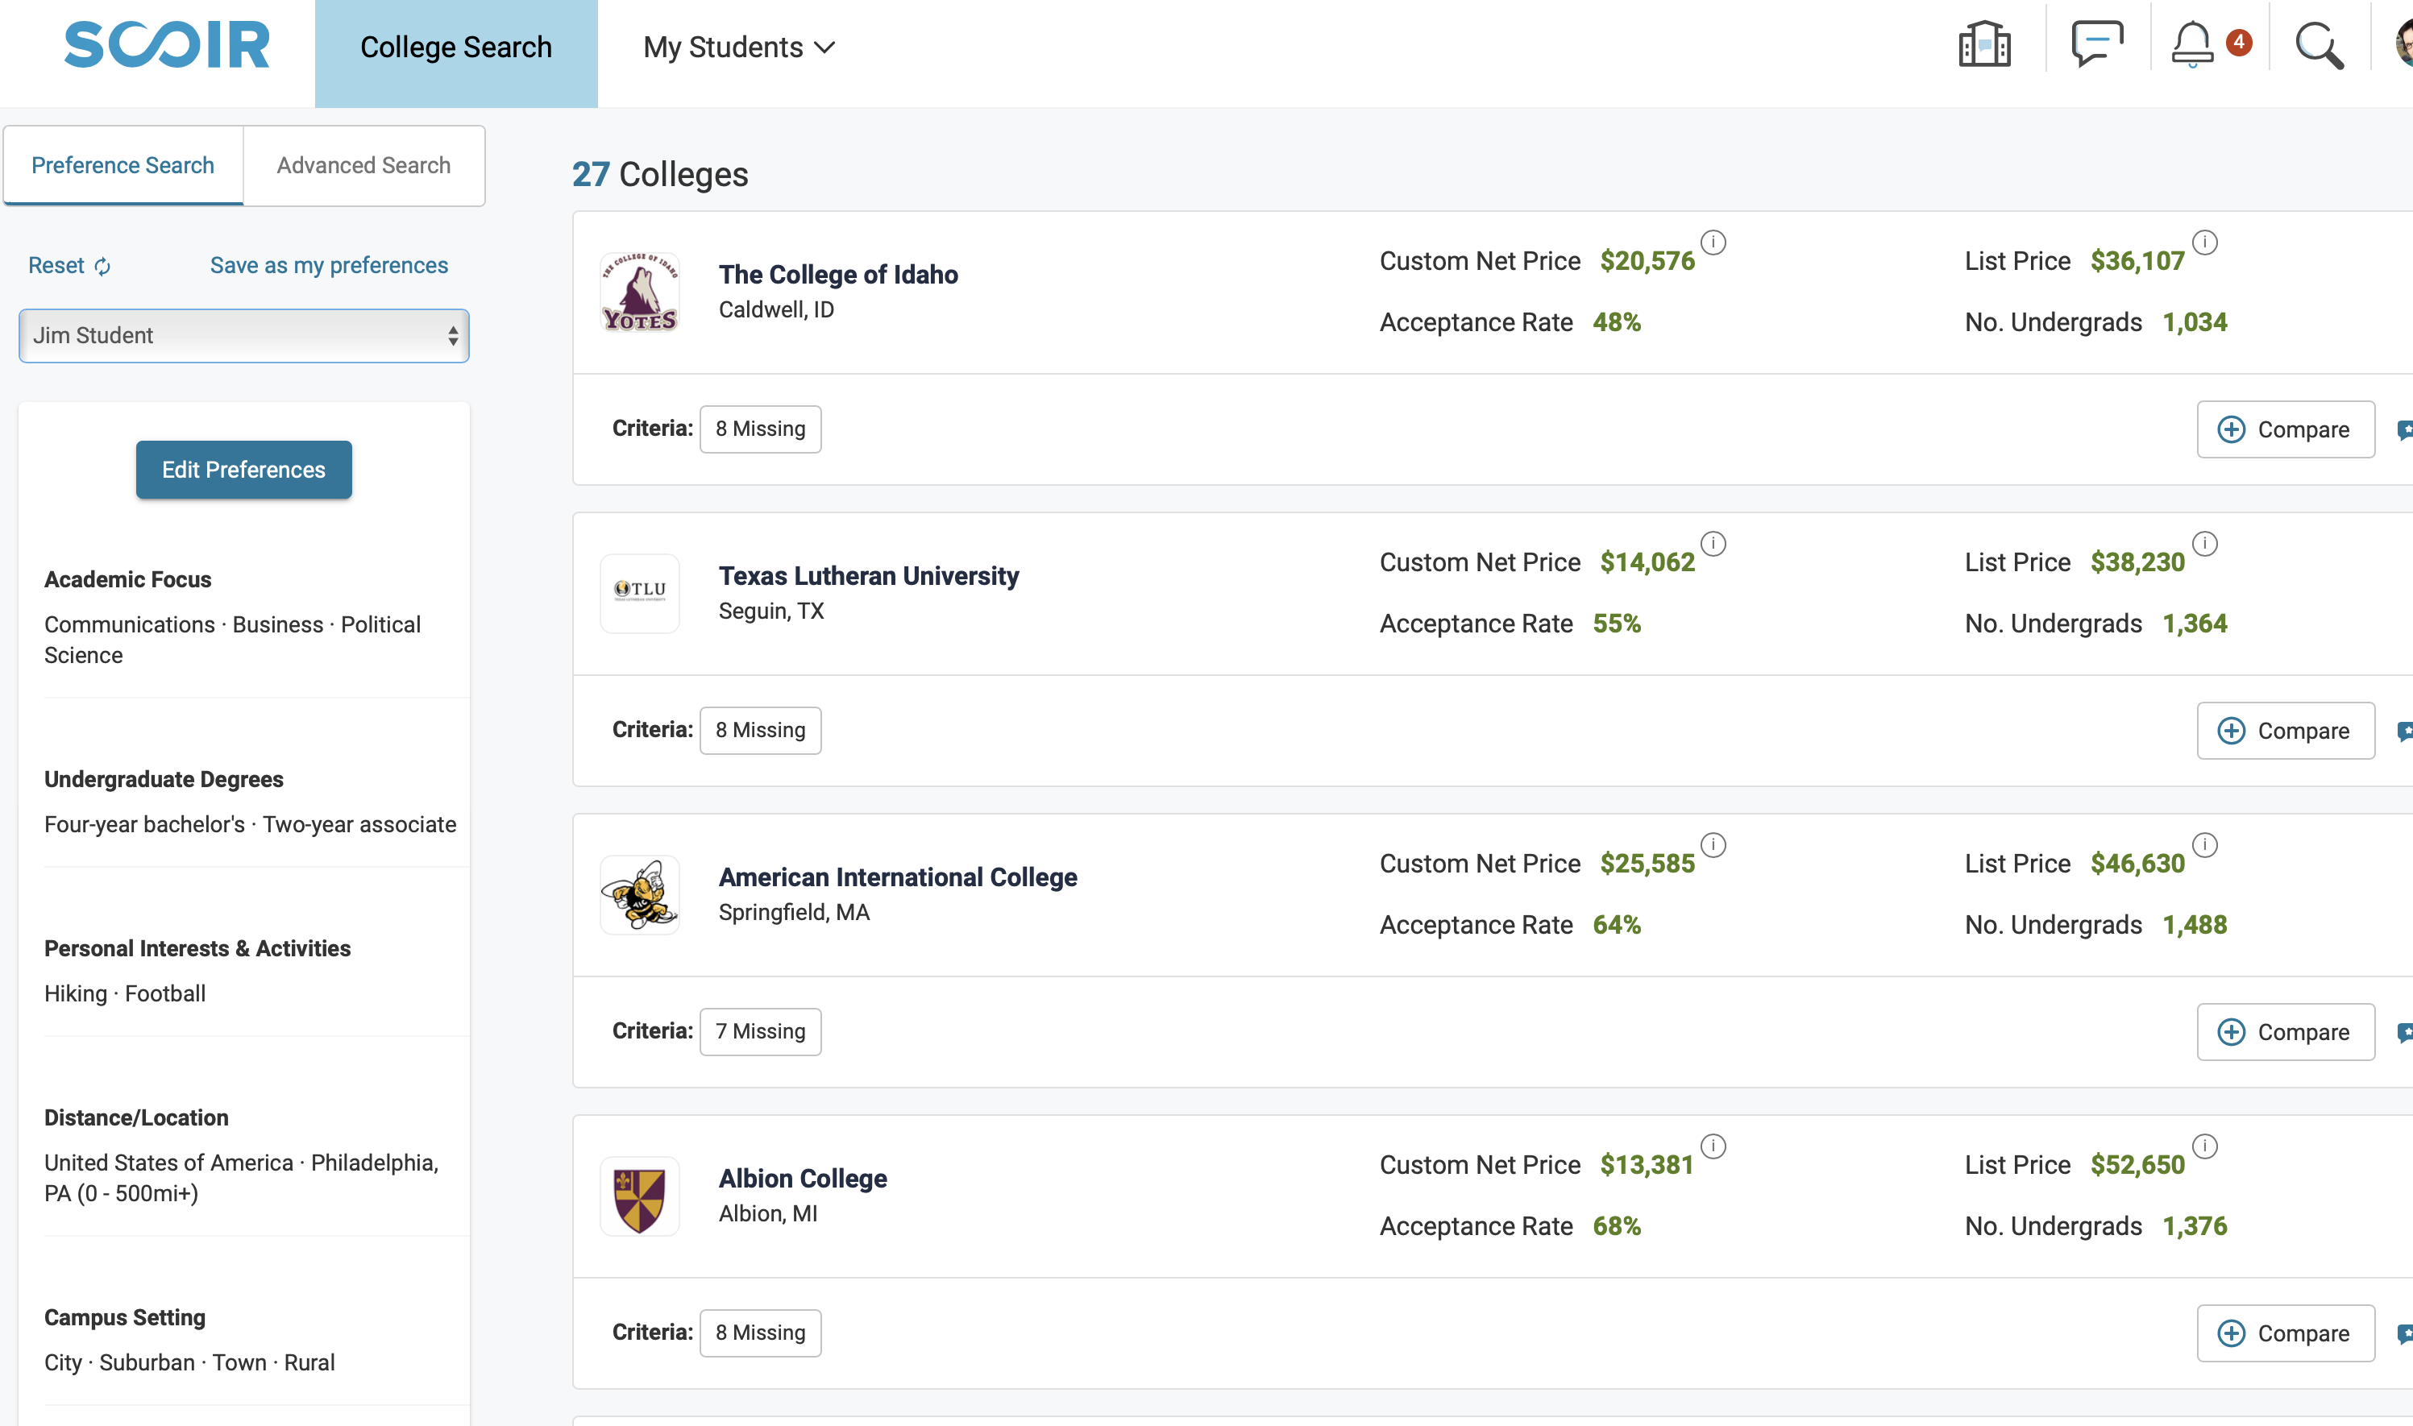
Task: Click the 27 Colleges results heading
Action: click(x=659, y=174)
